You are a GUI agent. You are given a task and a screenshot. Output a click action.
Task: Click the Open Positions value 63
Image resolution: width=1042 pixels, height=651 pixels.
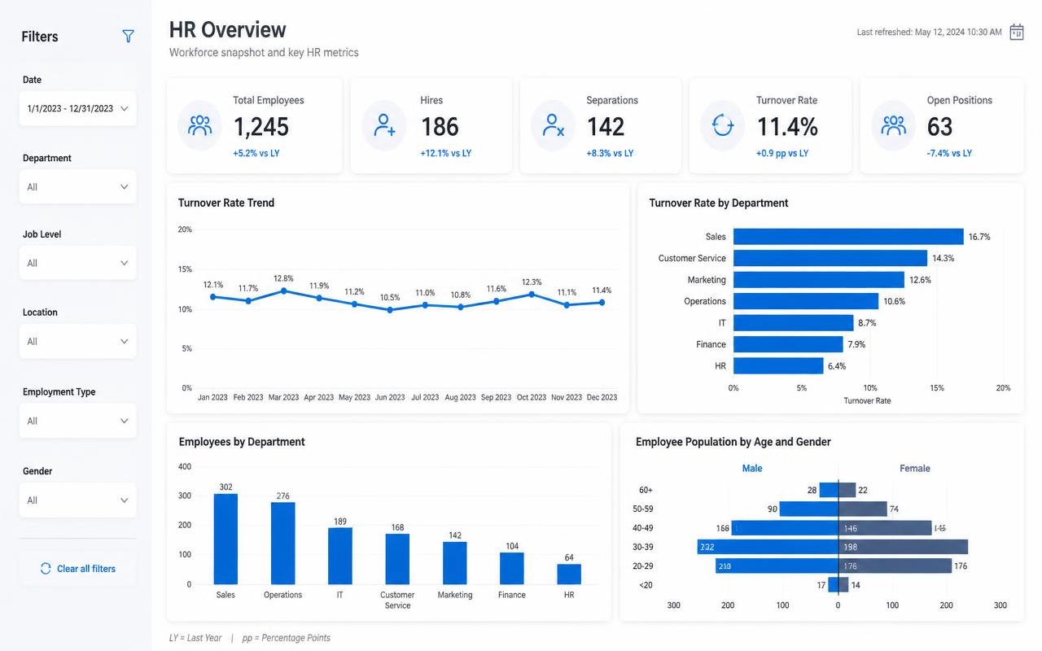pyautogui.click(x=939, y=126)
